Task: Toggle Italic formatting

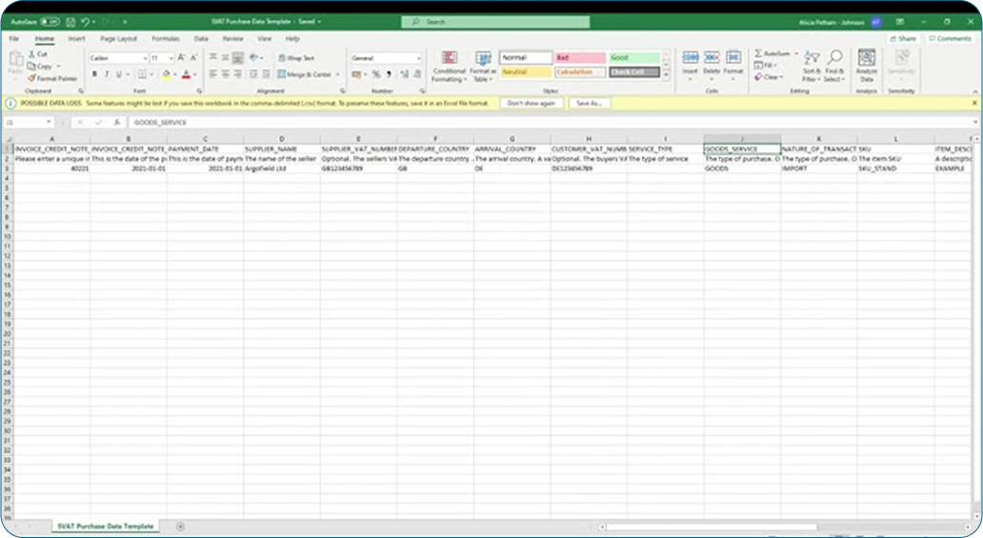Action: pos(107,74)
